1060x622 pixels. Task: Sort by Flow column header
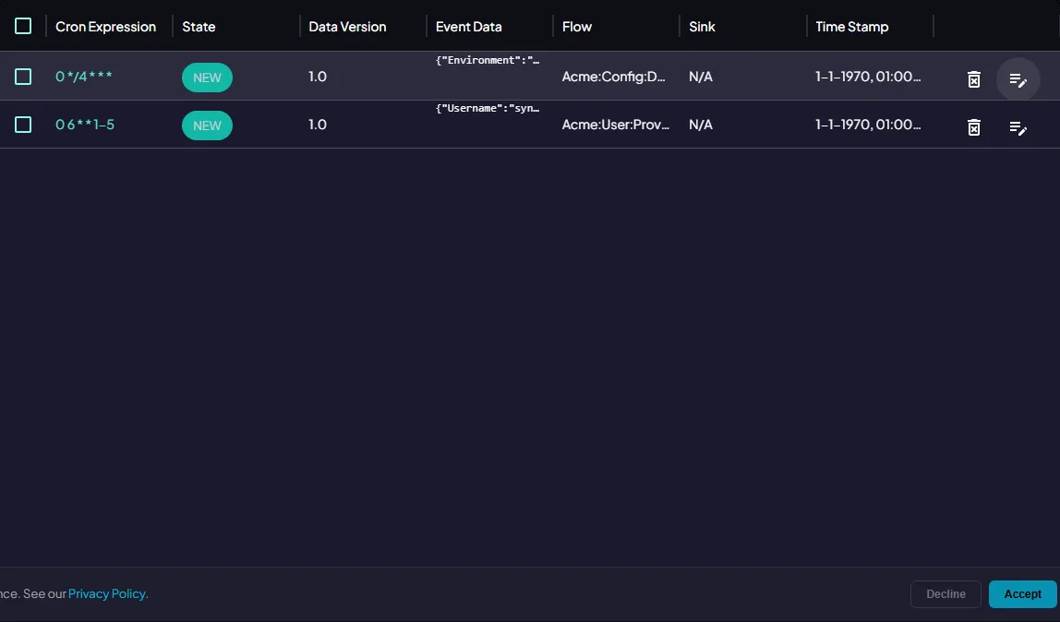coord(577,27)
